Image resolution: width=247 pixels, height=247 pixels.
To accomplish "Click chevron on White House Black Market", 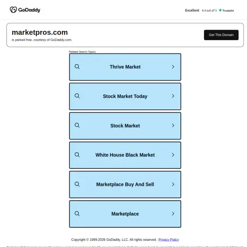I will coord(173,155).
